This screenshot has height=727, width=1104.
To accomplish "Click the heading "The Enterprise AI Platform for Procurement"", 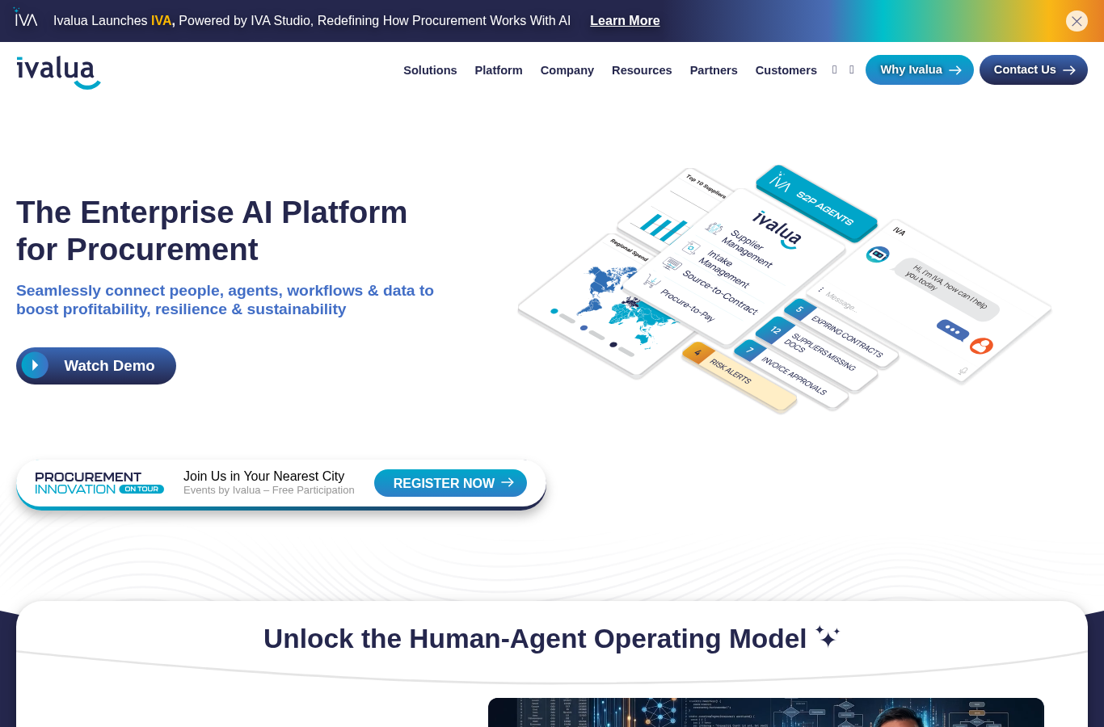I will pyautogui.click(x=212, y=231).
